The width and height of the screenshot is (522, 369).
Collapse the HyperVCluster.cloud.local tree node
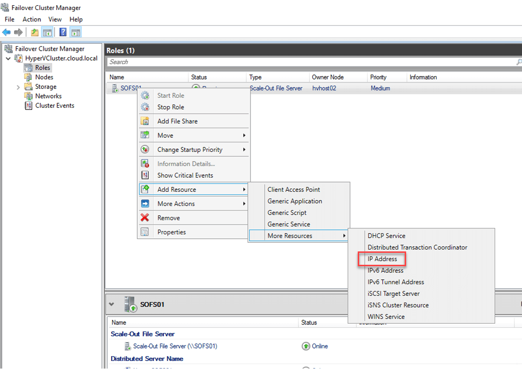tap(8, 58)
